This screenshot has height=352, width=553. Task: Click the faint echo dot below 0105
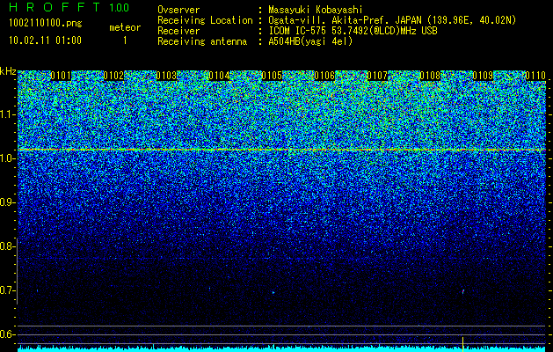(x=273, y=292)
